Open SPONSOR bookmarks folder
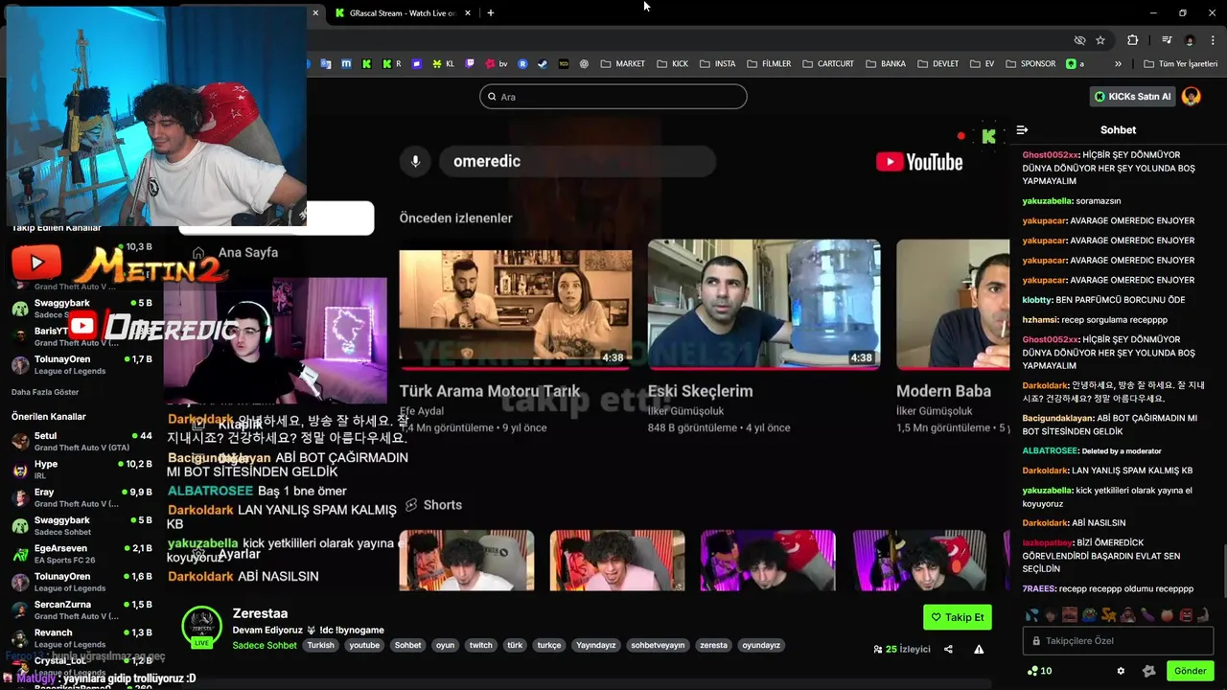This screenshot has height=690, width=1227. (1030, 63)
